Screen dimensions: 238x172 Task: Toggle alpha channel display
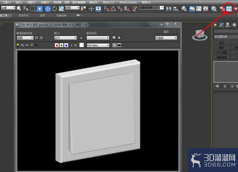[x=71, y=45]
